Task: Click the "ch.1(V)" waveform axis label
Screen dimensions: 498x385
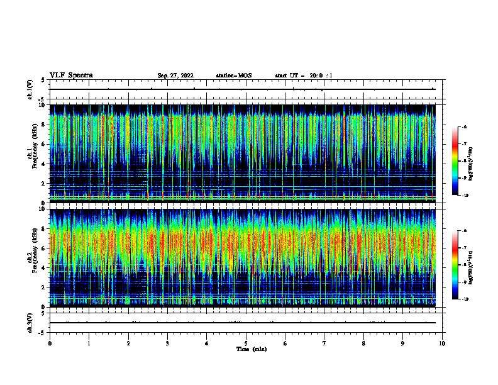Action: [x=30, y=89]
